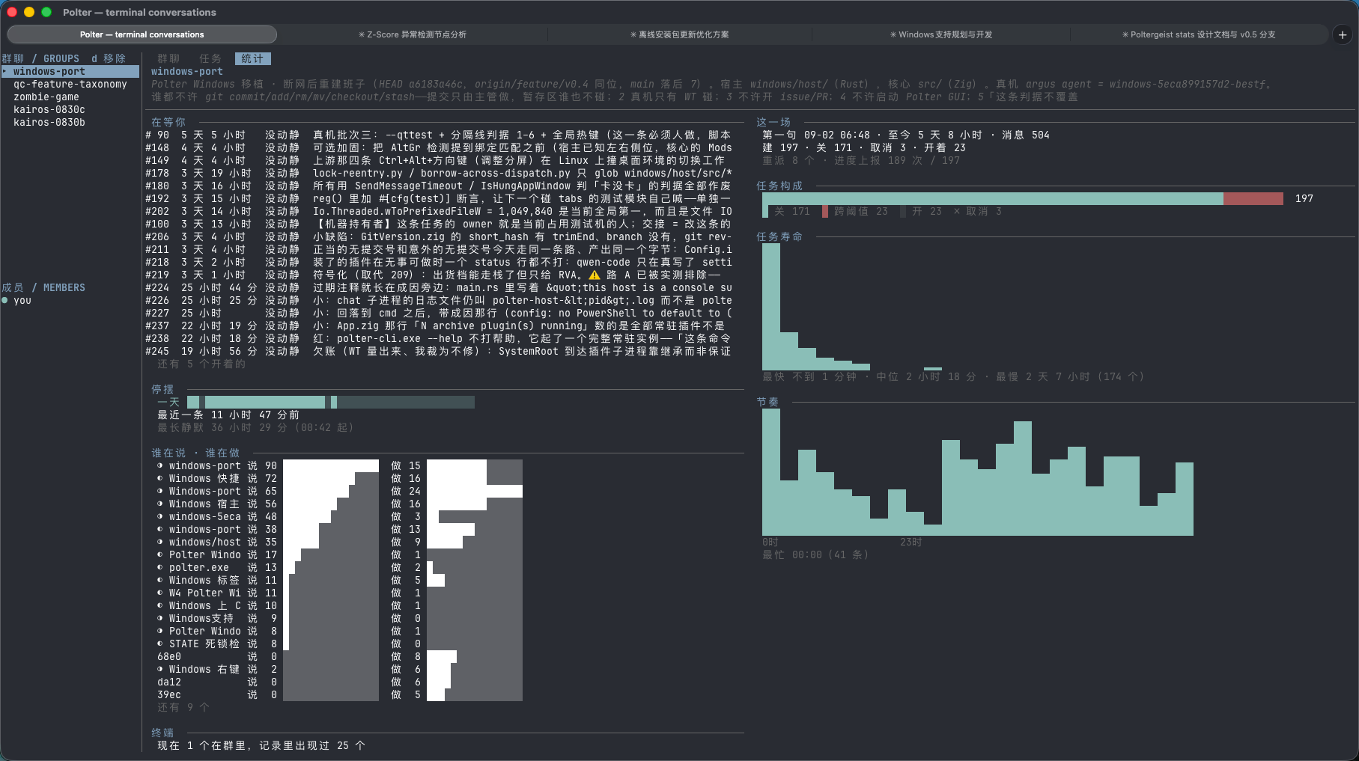Click the speaker icon next to 'polter.exe'
The image size is (1359, 761).
(160, 567)
